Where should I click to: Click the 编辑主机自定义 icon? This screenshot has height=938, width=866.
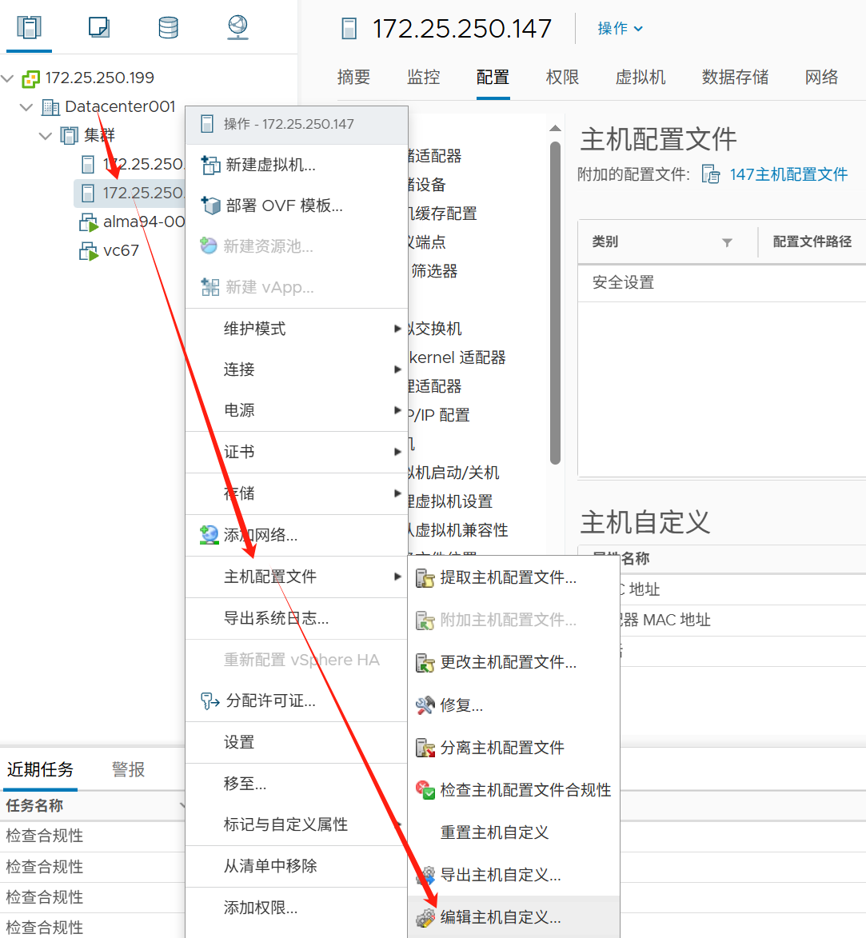[425, 918]
